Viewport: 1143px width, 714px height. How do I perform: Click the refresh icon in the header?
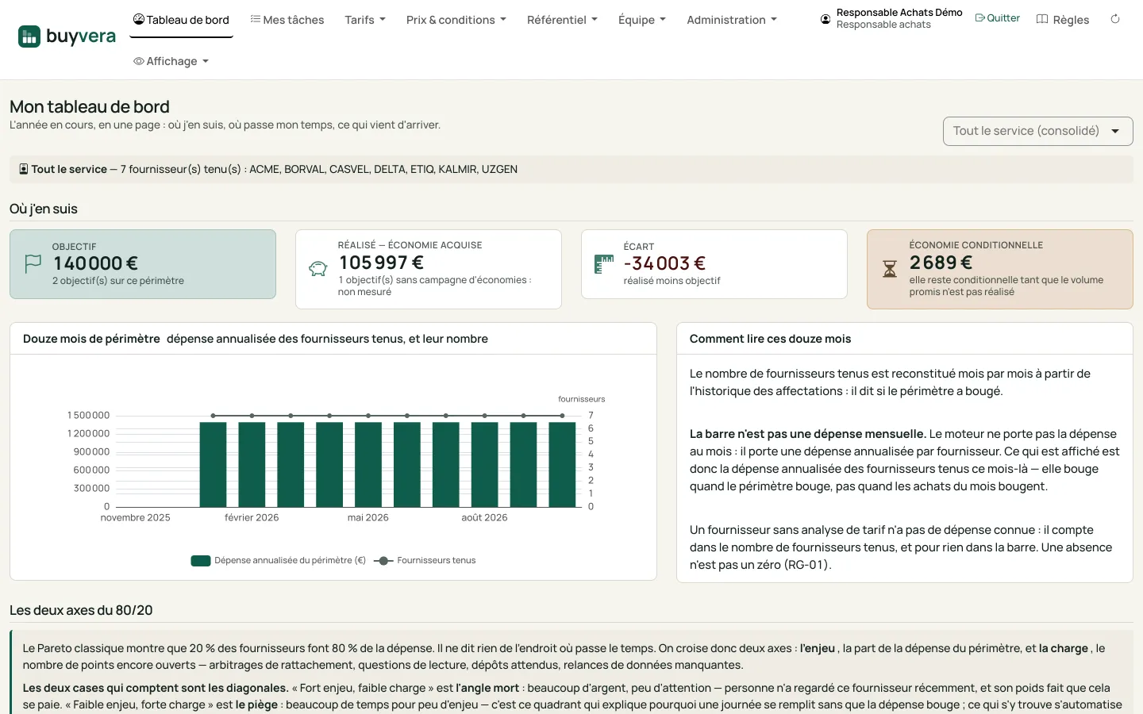pyautogui.click(x=1115, y=19)
